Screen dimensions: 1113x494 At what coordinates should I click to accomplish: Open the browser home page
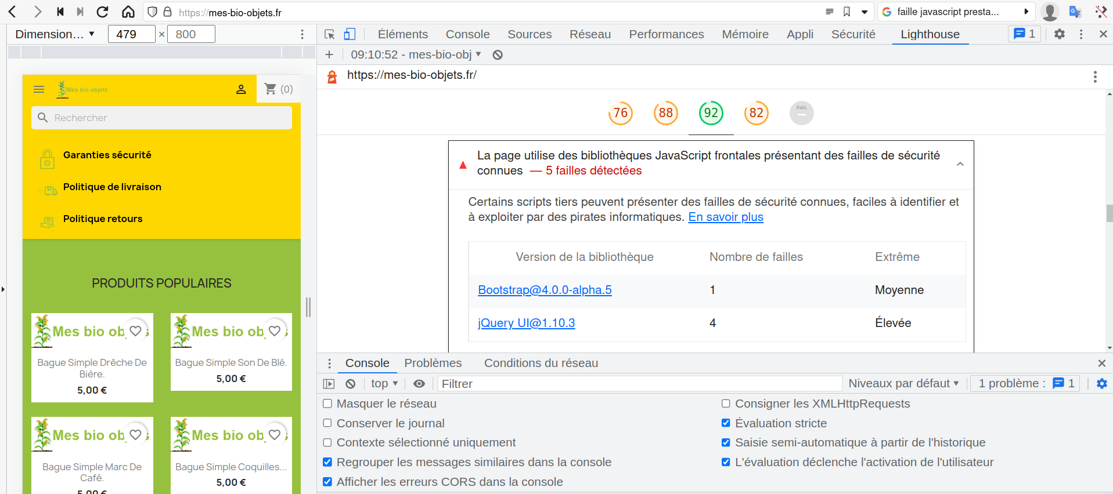click(128, 12)
